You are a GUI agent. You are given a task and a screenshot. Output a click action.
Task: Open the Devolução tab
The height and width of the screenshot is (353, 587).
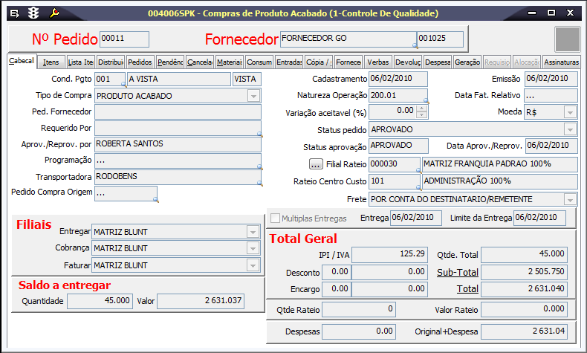pyautogui.click(x=408, y=62)
